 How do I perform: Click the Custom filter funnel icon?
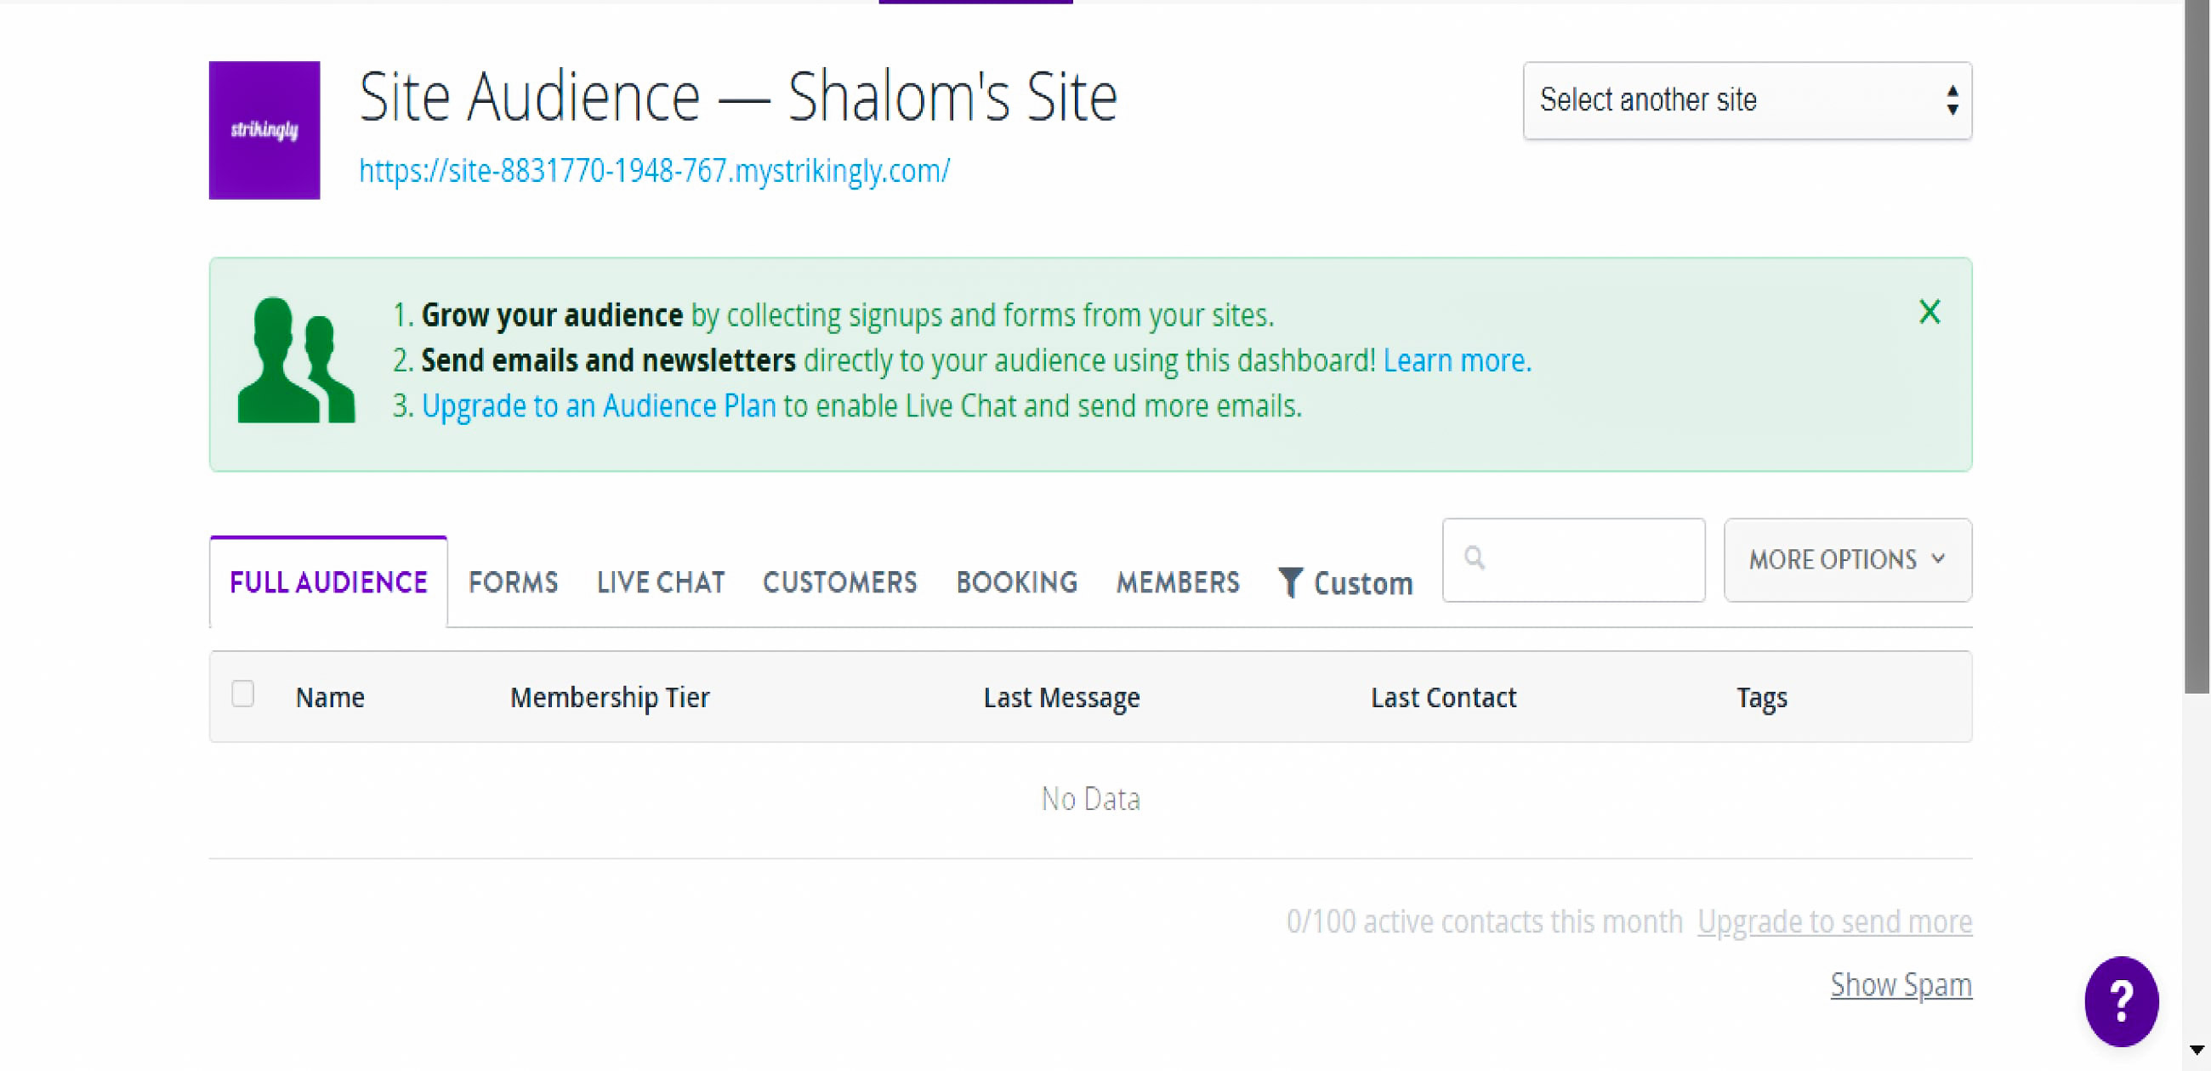1290,582
